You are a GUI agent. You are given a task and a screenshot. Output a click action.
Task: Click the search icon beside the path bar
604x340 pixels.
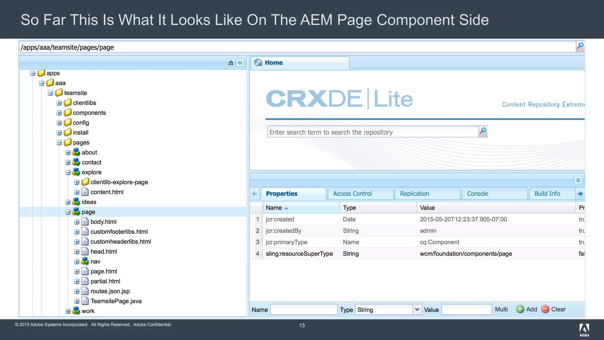coord(580,46)
